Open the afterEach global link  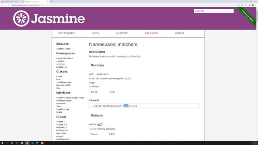click(x=62, y=124)
